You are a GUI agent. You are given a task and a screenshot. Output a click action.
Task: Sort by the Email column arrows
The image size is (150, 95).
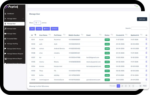[x=100, y=35]
